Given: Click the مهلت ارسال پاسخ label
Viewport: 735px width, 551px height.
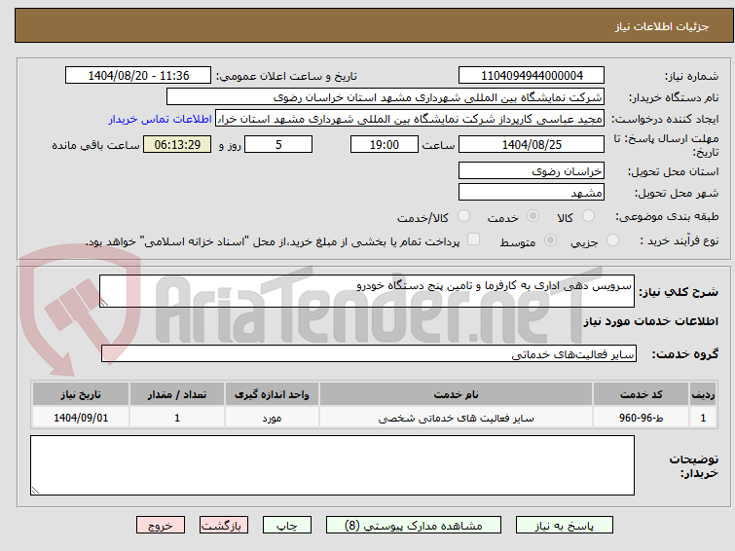Looking at the screenshot, I should pos(666,145).
